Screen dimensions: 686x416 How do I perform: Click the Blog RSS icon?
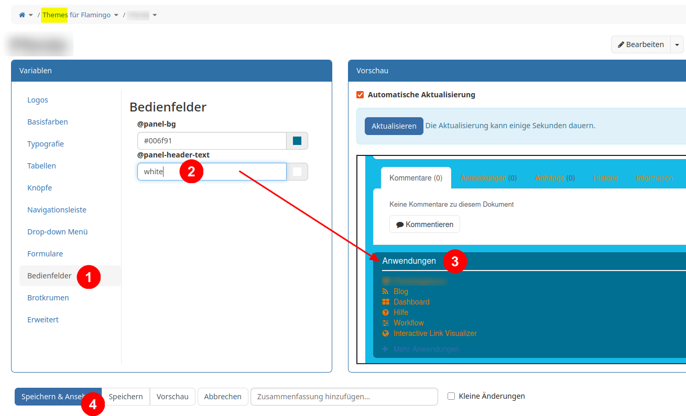(386, 291)
